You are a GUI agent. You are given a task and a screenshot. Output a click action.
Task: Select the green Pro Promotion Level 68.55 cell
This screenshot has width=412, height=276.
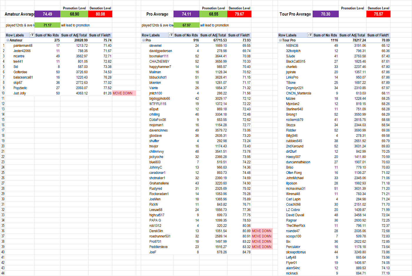213,14
